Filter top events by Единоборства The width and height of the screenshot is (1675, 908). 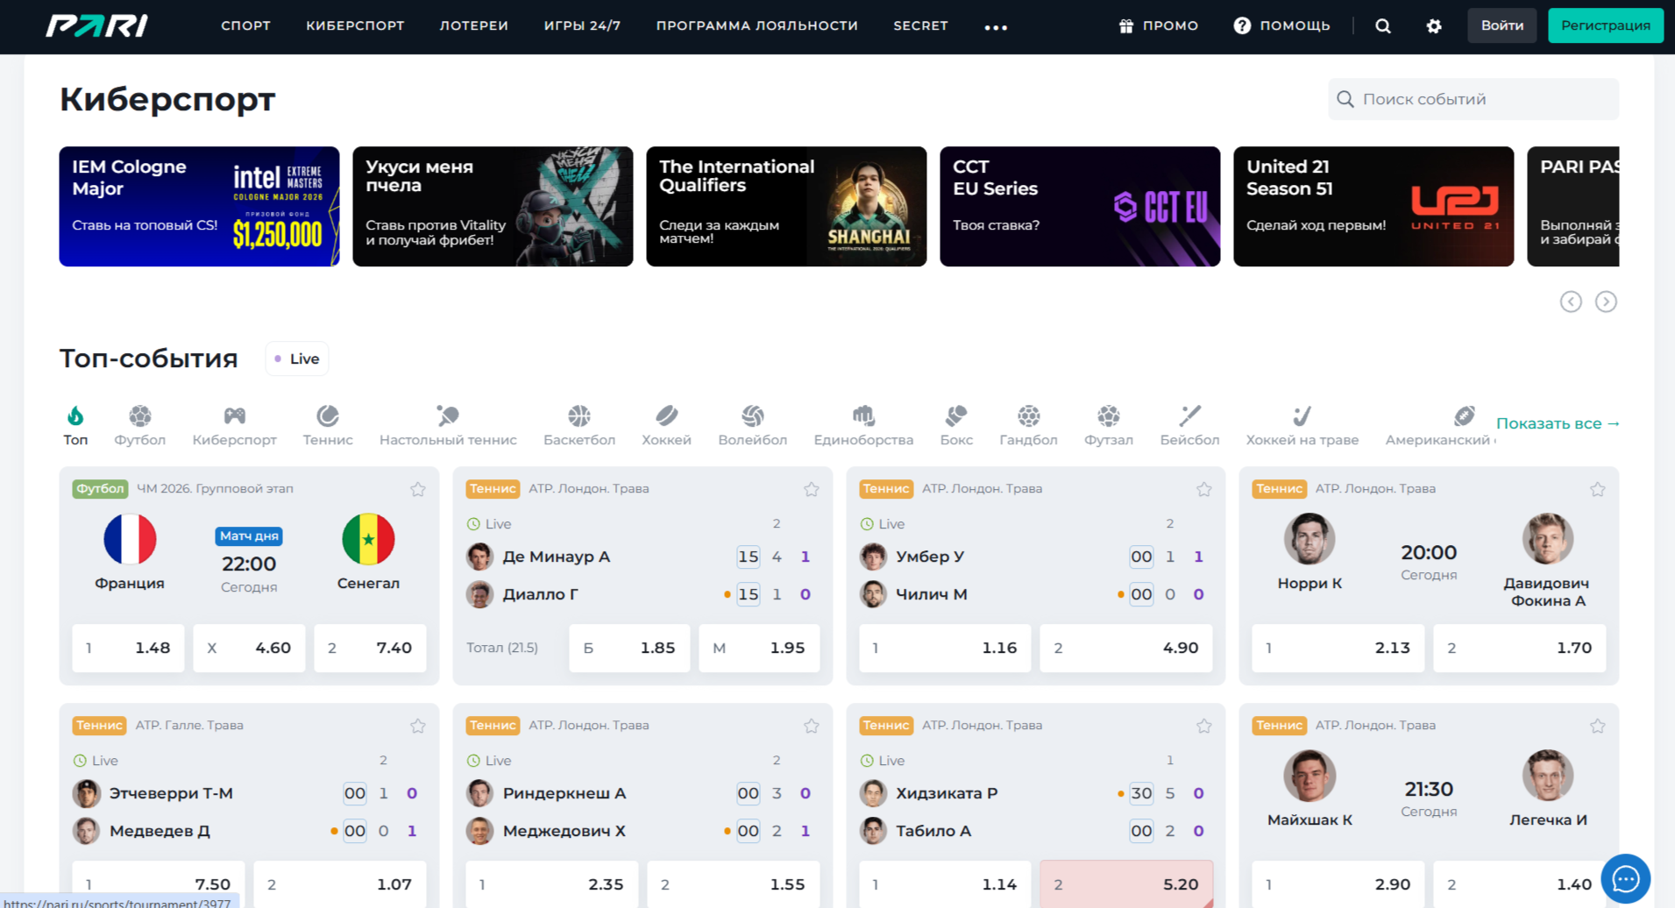(863, 425)
